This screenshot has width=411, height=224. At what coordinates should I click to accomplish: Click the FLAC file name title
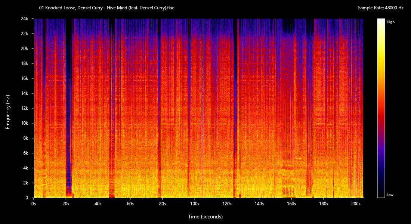[106, 7]
